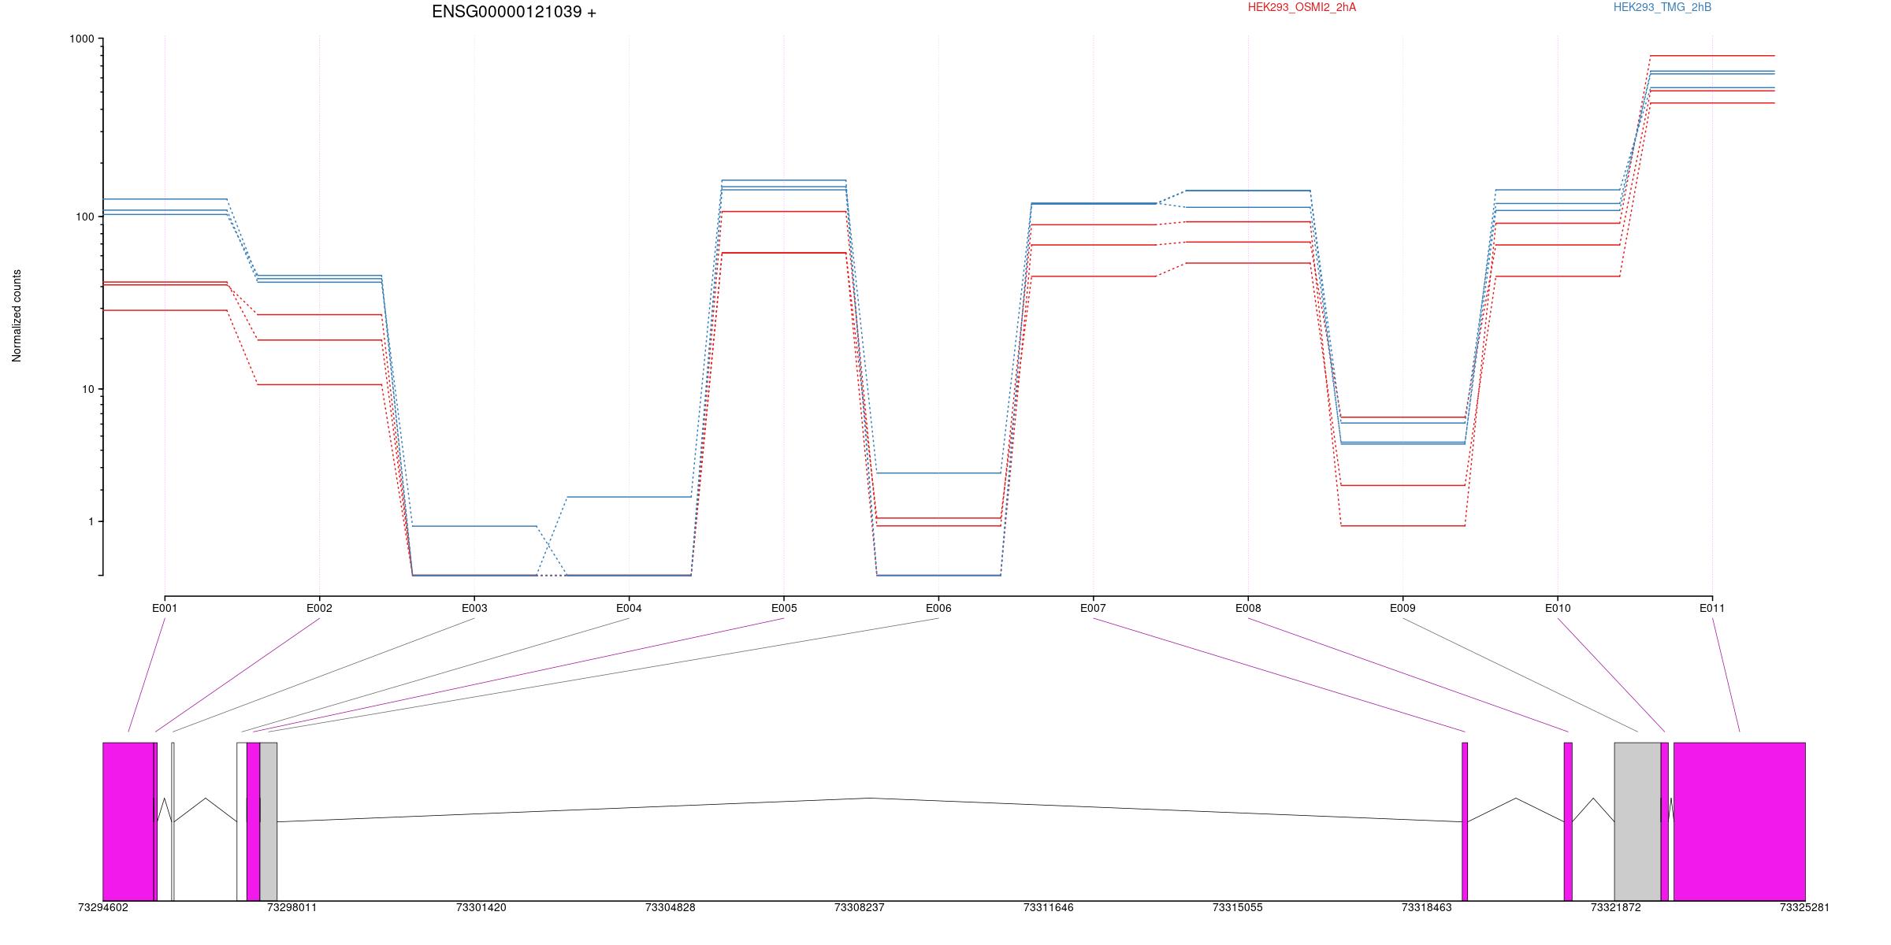Click genomic coordinate 73301420
Image resolution: width=1891 pixels, height=945 pixels.
pyautogui.click(x=481, y=908)
